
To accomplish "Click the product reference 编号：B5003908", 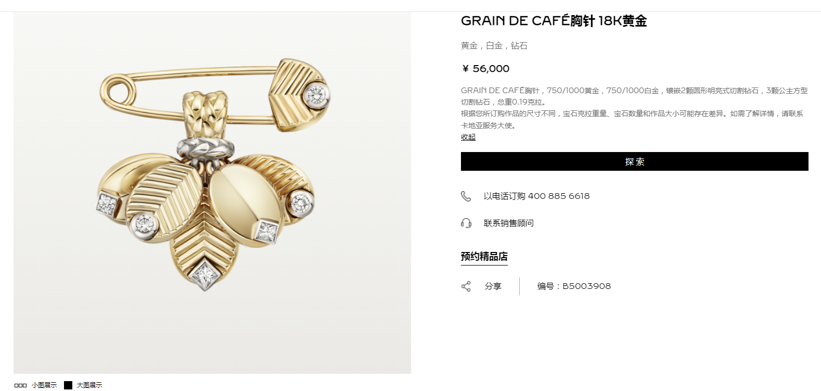I will point(574,286).
